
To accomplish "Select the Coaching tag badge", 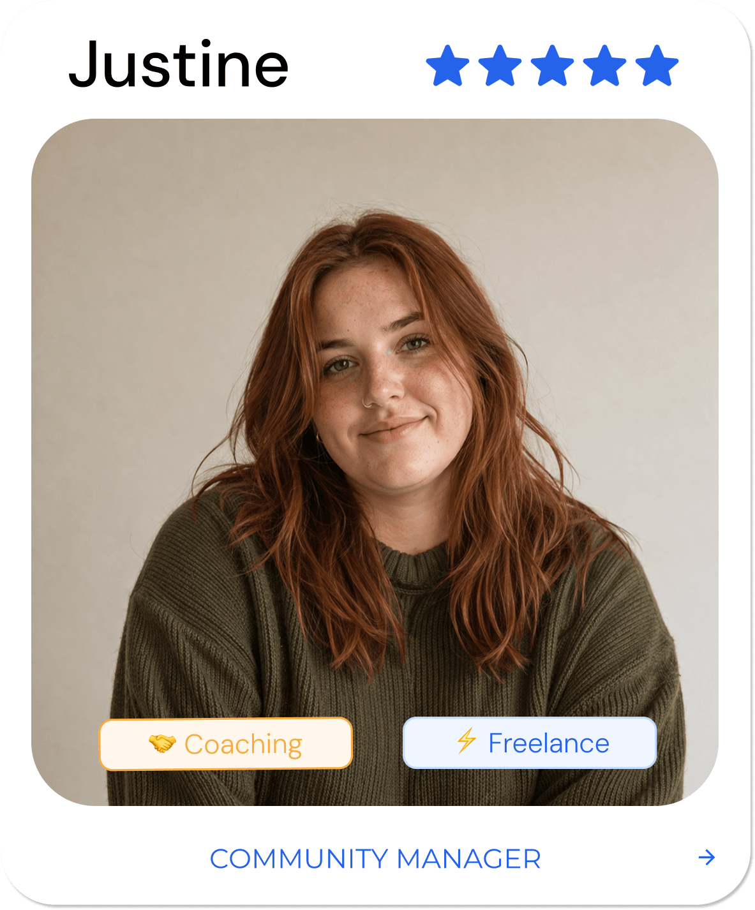I will coord(226,743).
